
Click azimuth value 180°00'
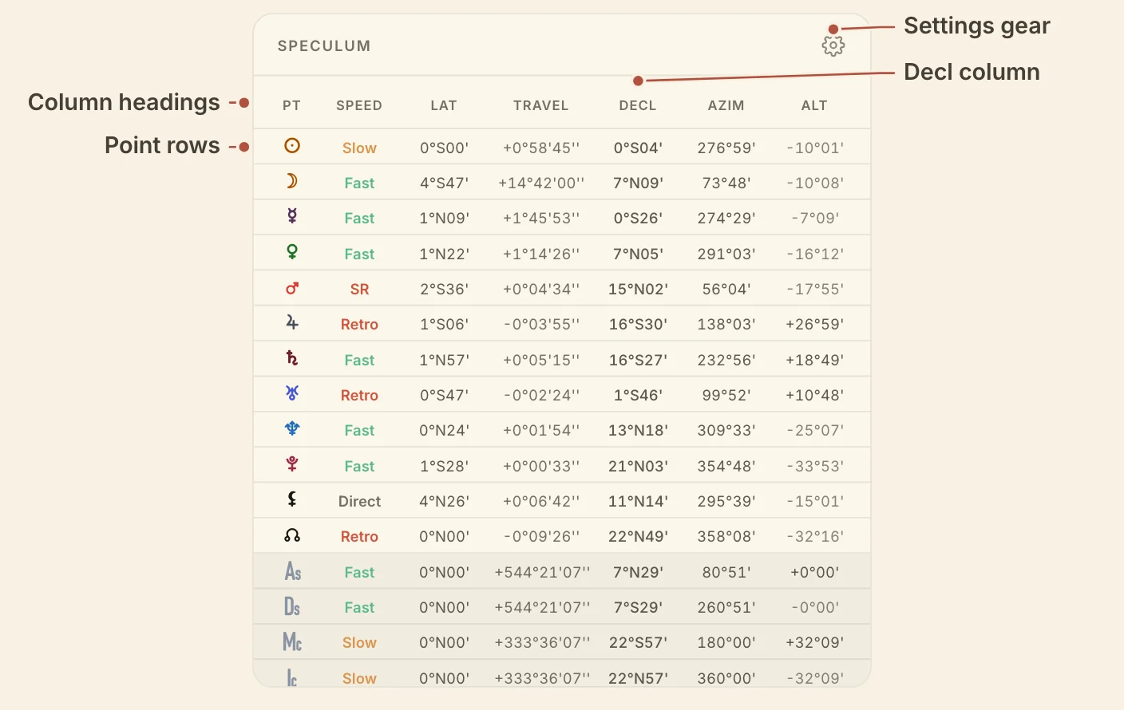click(x=726, y=643)
